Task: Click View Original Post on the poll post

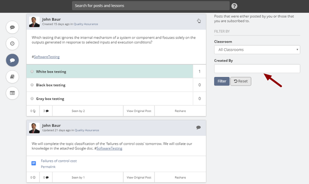Action: tap(139, 111)
